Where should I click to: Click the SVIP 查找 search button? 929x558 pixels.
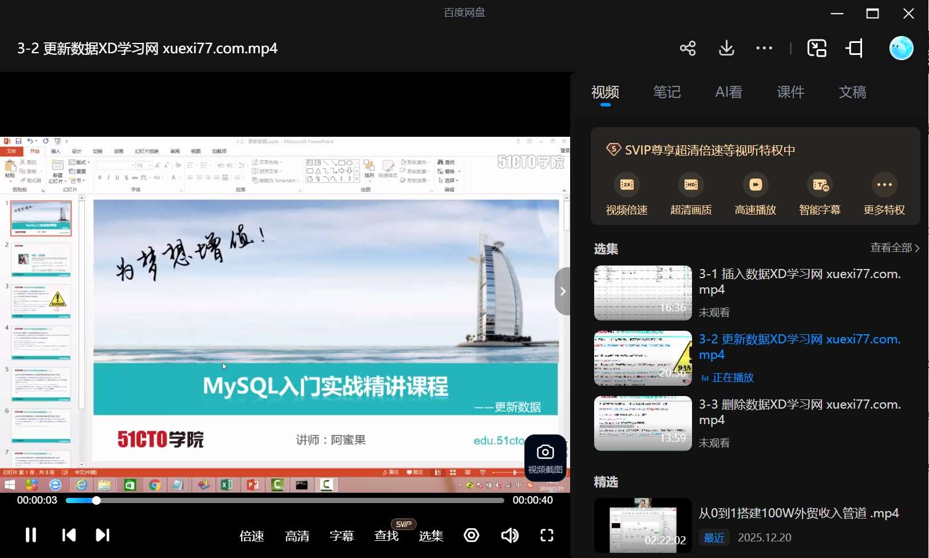point(386,536)
